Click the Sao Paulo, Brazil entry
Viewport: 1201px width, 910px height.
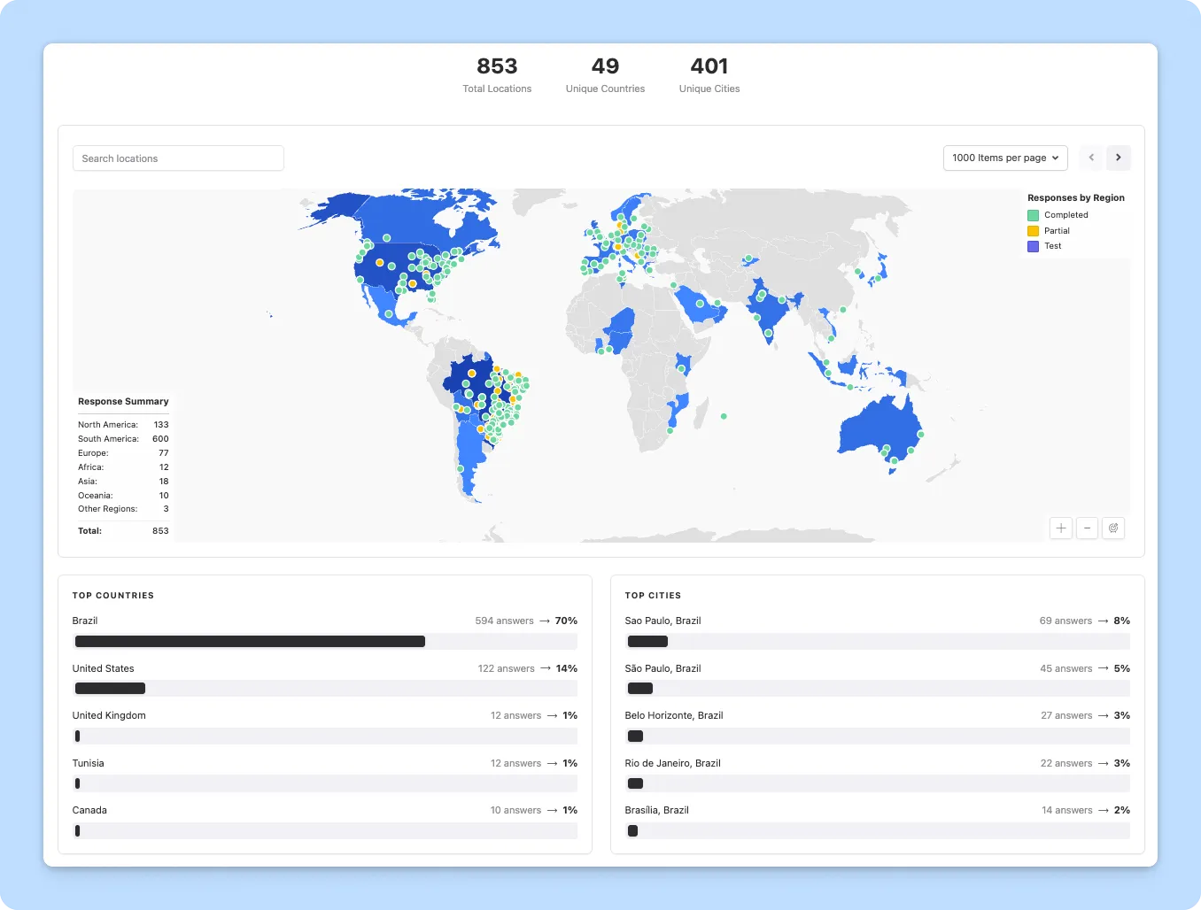click(662, 621)
